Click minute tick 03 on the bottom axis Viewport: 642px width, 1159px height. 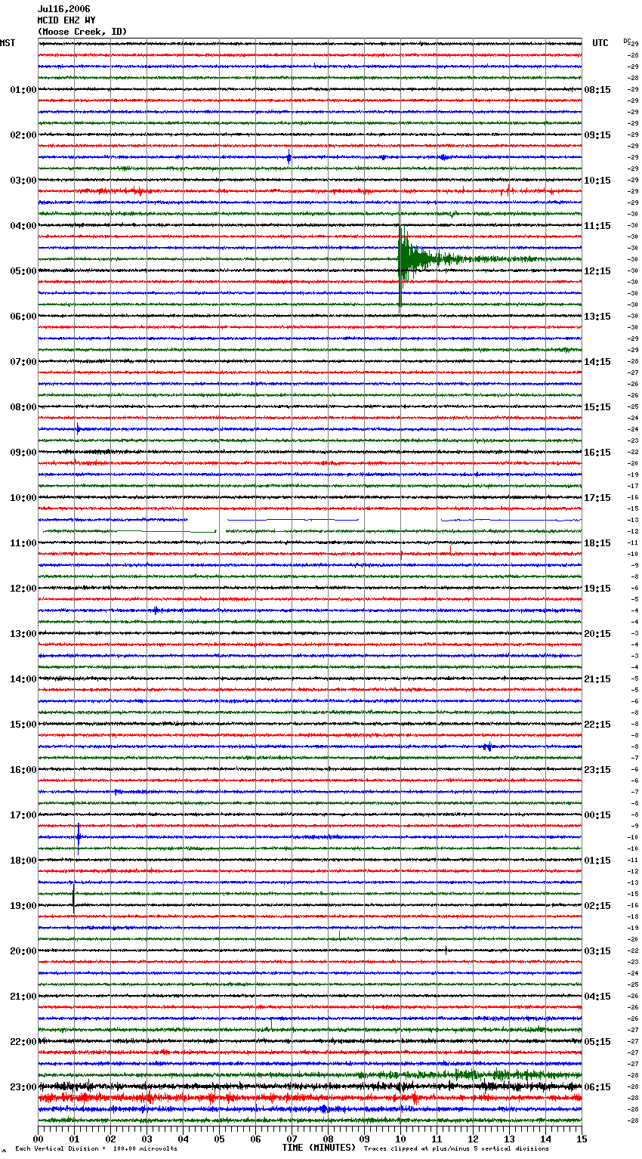click(x=147, y=1139)
